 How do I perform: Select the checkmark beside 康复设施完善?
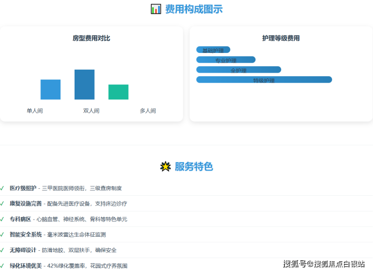(3, 203)
